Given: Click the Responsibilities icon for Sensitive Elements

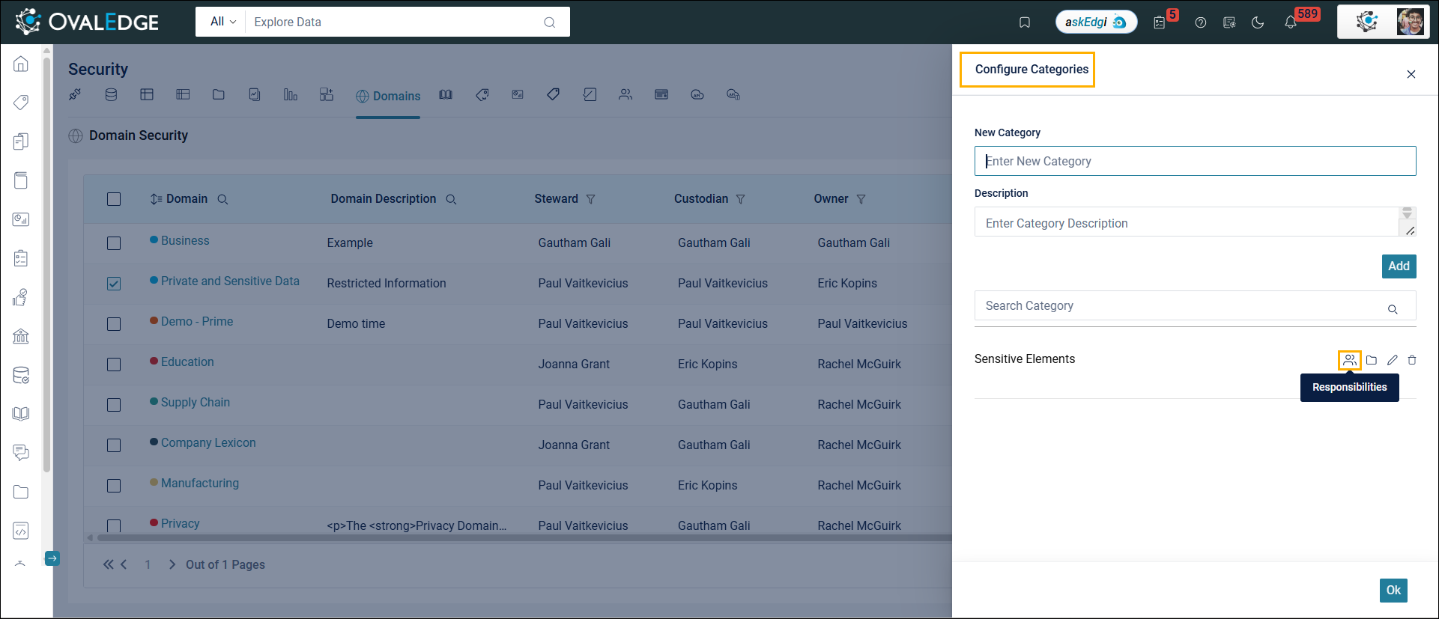Looking at the screenshot, I should tap(1349, 360).
